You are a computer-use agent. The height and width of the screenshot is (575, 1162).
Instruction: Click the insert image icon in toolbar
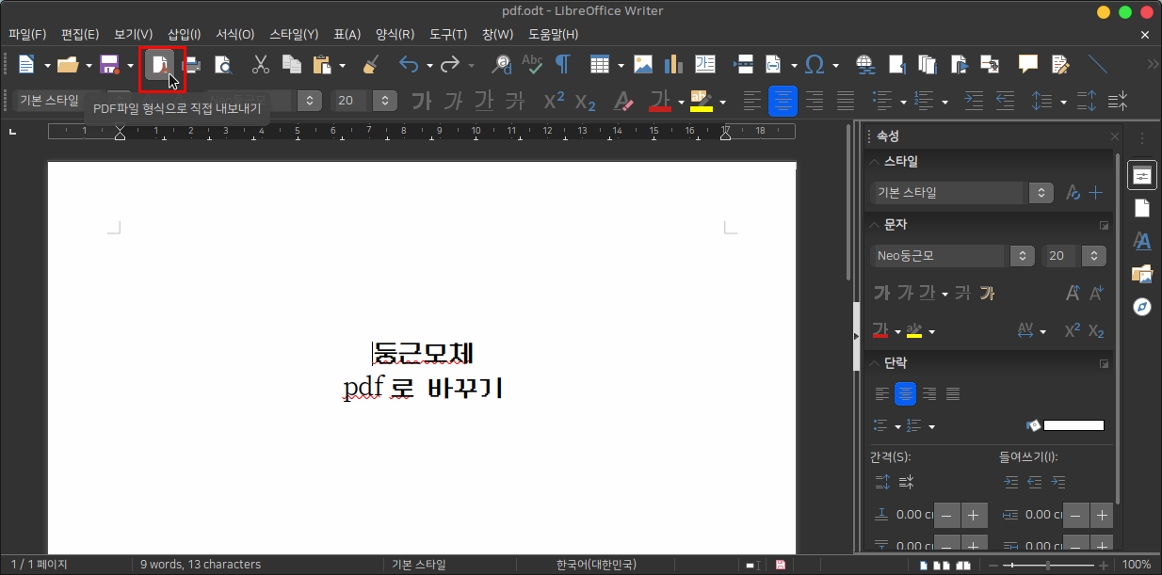click(x=643, y=65)
